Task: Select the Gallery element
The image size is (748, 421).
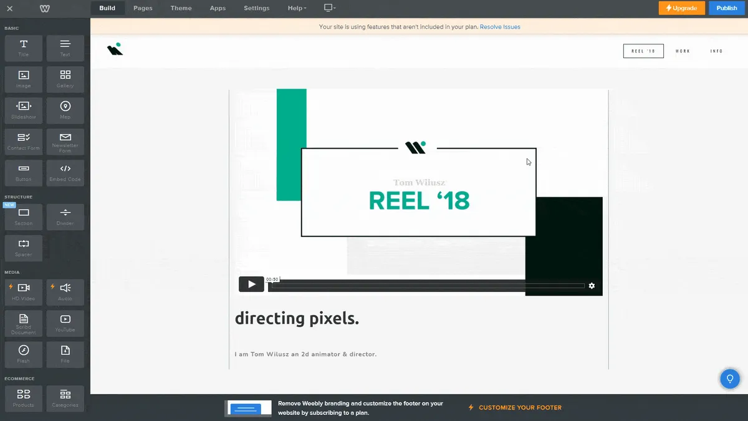Action: click(x=65, y=79)
